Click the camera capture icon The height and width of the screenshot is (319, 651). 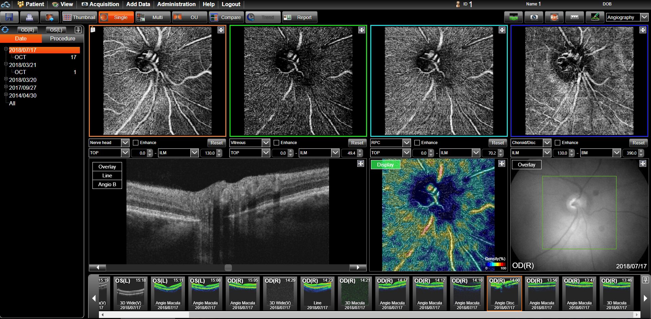(534, 17)
